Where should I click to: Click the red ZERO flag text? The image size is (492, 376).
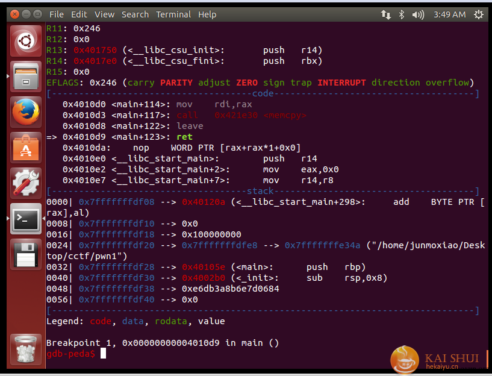247,83
